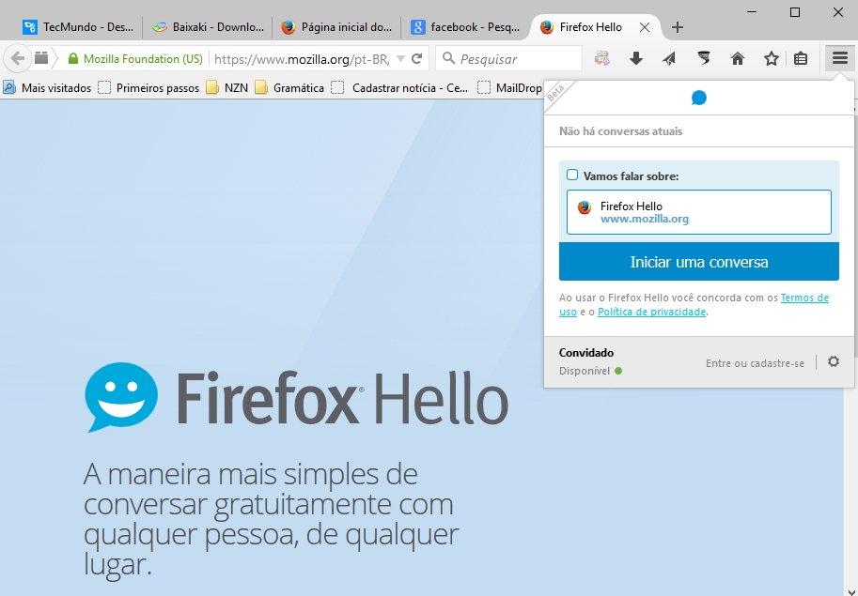Start a chat with 'Iniciar uma conversa'
Image resolution: width=858 pixels, height=596 pixels.
coord(699,262)
